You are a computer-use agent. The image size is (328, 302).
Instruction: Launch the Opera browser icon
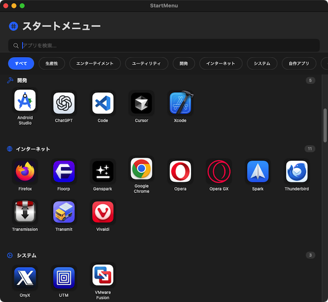click(x=180, y=172)
